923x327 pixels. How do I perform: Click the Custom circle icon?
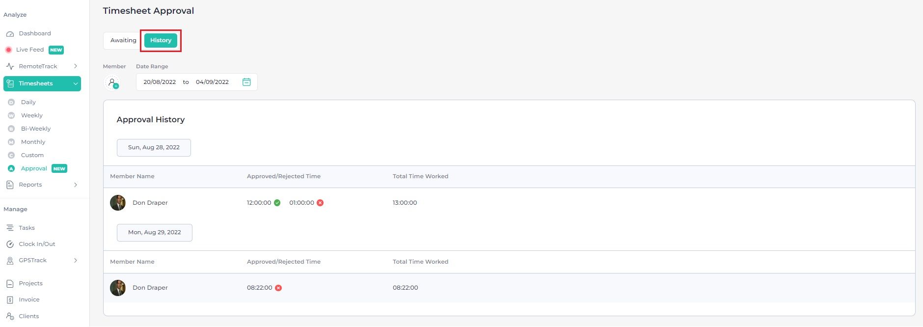point(11,155)
